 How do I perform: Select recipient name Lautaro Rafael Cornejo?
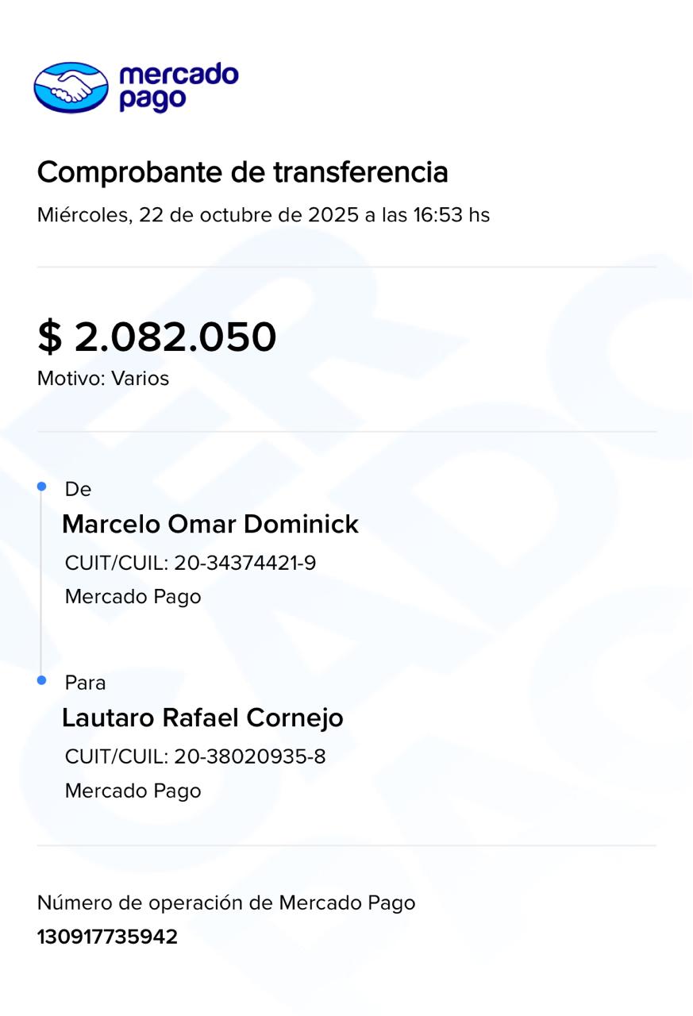[202, 718]
